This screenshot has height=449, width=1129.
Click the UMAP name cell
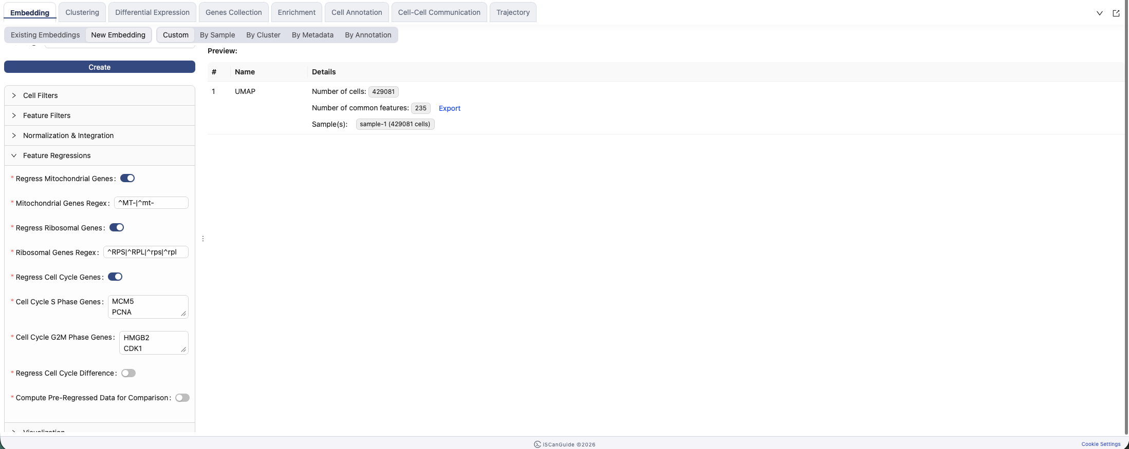click(245, 91)
